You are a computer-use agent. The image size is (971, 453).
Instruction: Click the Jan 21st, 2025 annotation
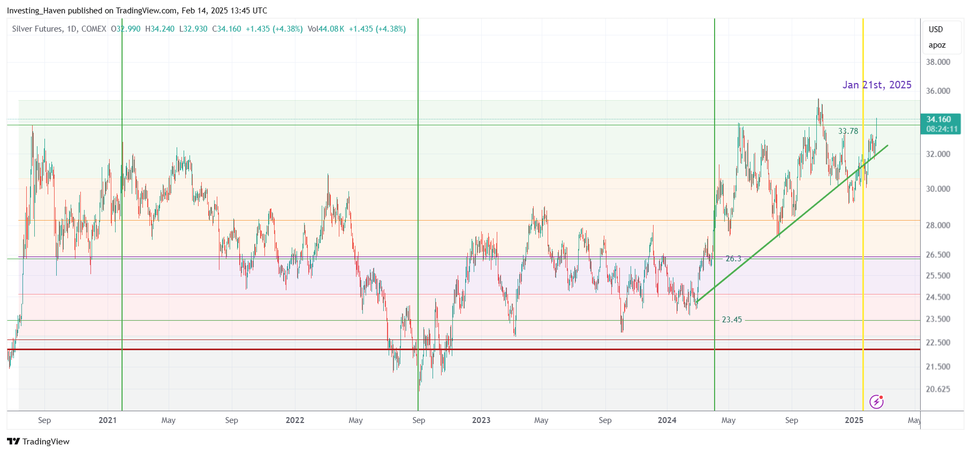(x=877, y=85)
